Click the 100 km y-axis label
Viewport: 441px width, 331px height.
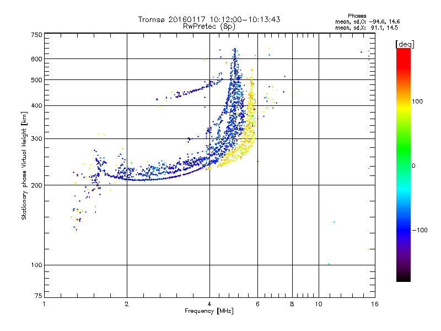coord(36,265)
